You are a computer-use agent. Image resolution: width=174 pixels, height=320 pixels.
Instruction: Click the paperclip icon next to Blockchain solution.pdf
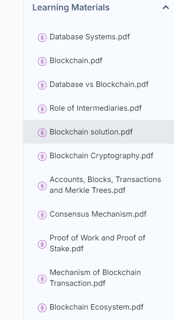coord(42,133)
